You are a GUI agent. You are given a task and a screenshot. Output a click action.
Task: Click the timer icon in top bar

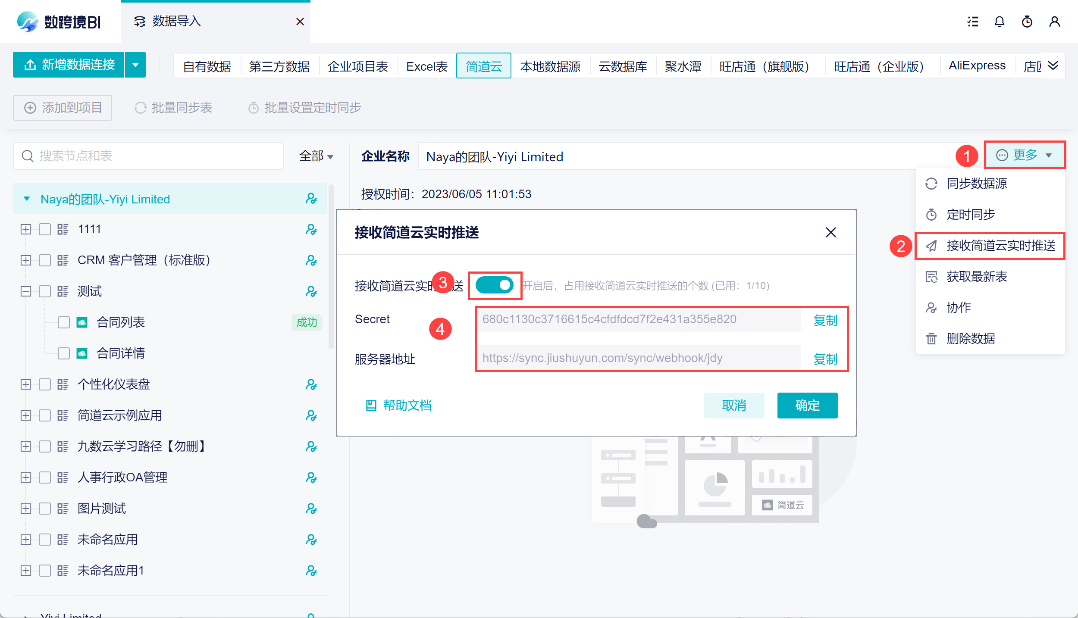[1027, 22]
